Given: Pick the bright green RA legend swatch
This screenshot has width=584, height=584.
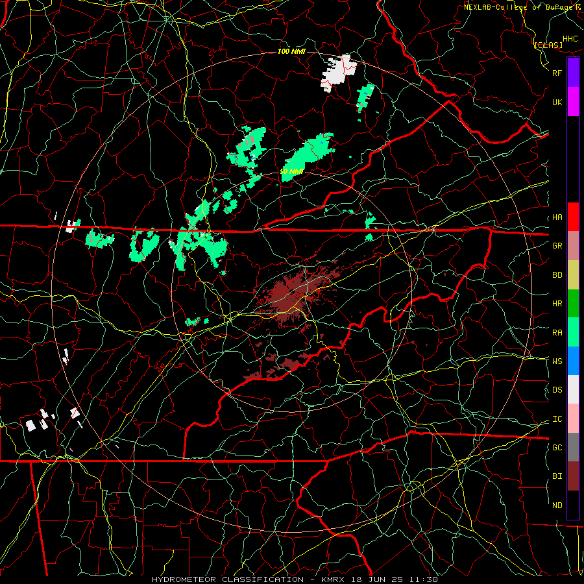Looking at the screenshot, I should click(573, 332).
